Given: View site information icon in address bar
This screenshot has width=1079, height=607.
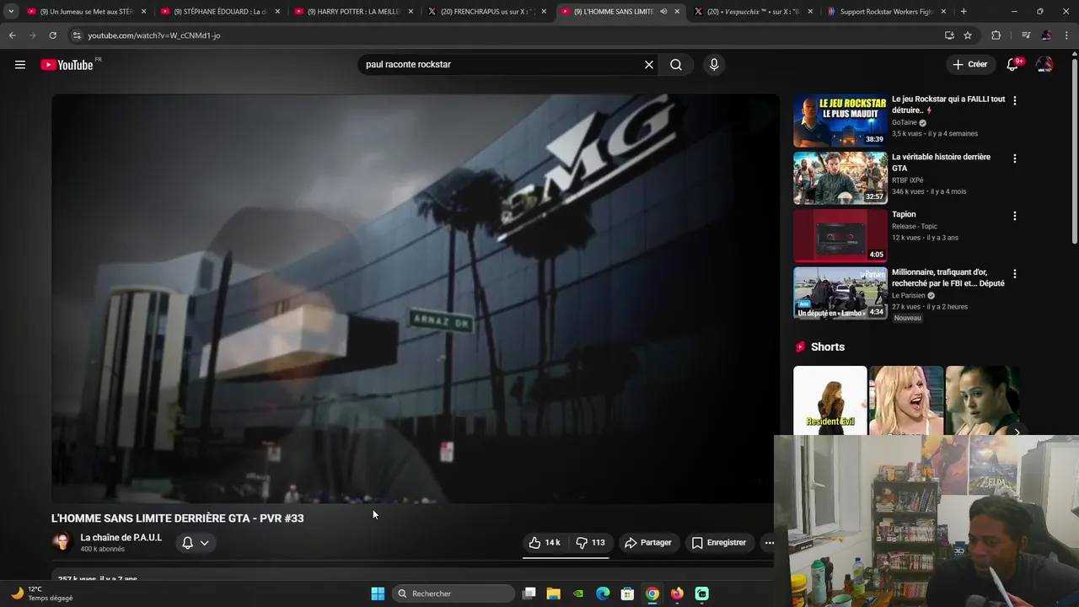Looking at the screenshot, I should click(x=77, y=35).
